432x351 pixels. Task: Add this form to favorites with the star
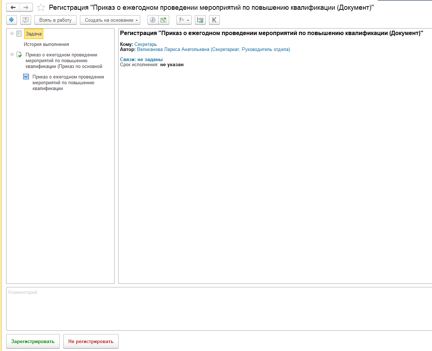tap(41, 8)
